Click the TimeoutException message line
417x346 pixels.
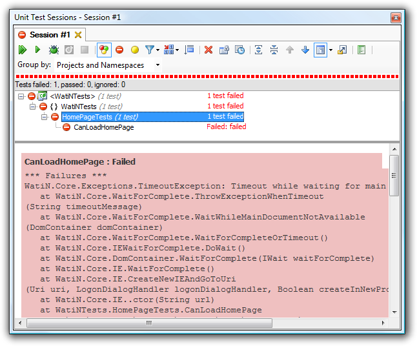coord(205,186)
